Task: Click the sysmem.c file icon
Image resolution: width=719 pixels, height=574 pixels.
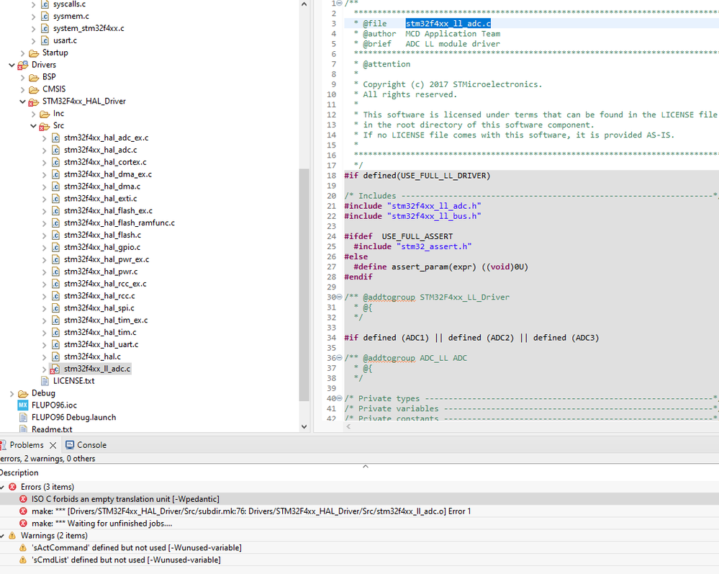Action: [x=45, y=16]
